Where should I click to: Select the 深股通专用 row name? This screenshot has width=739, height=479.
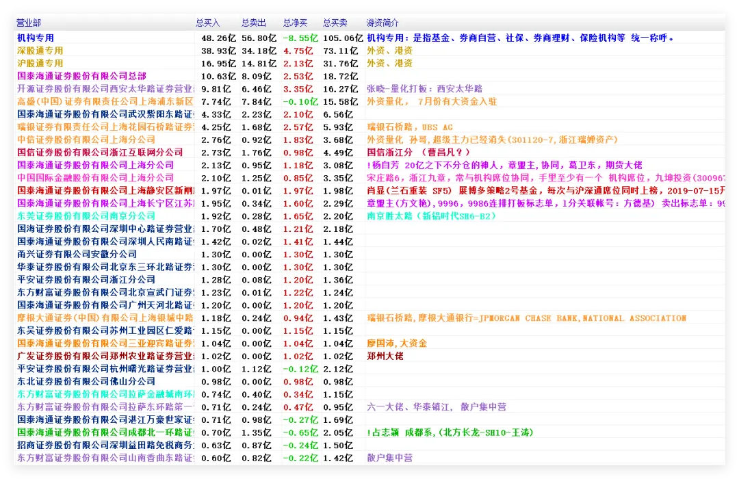click(40, 51)
